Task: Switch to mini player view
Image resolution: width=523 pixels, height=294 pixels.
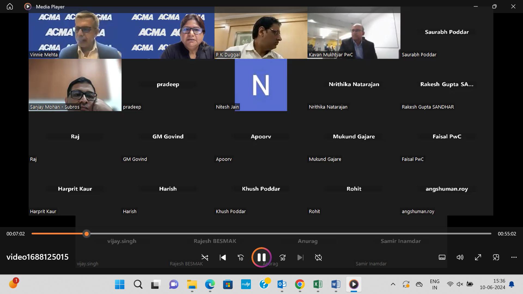Action: 496,257
